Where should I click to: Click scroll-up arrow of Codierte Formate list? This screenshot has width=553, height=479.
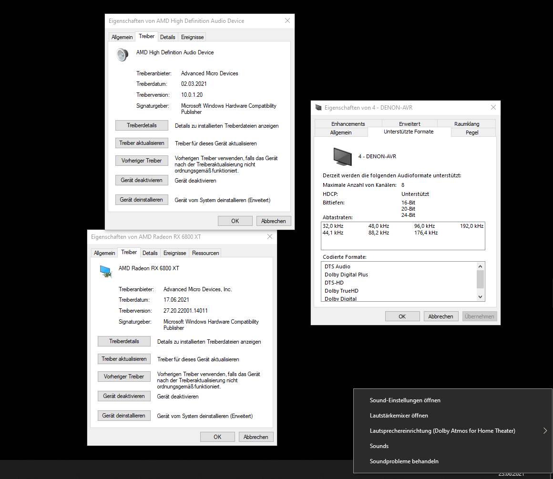click(480, 266)
